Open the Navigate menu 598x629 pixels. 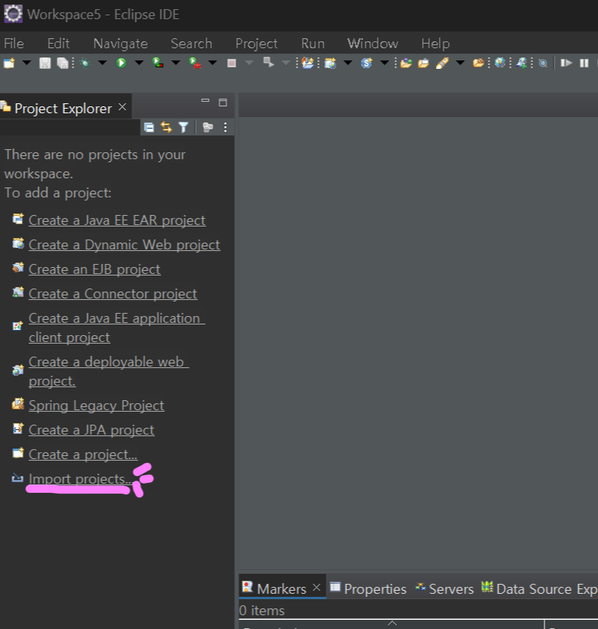point(121,44)
